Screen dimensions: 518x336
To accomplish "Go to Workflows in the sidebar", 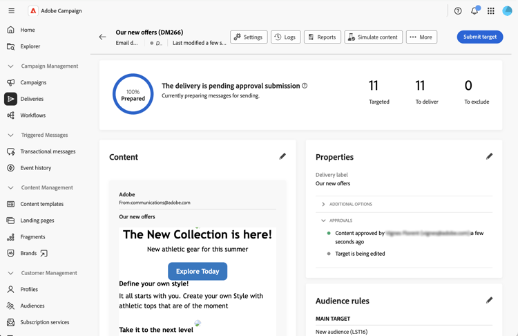I will [32, 115].
